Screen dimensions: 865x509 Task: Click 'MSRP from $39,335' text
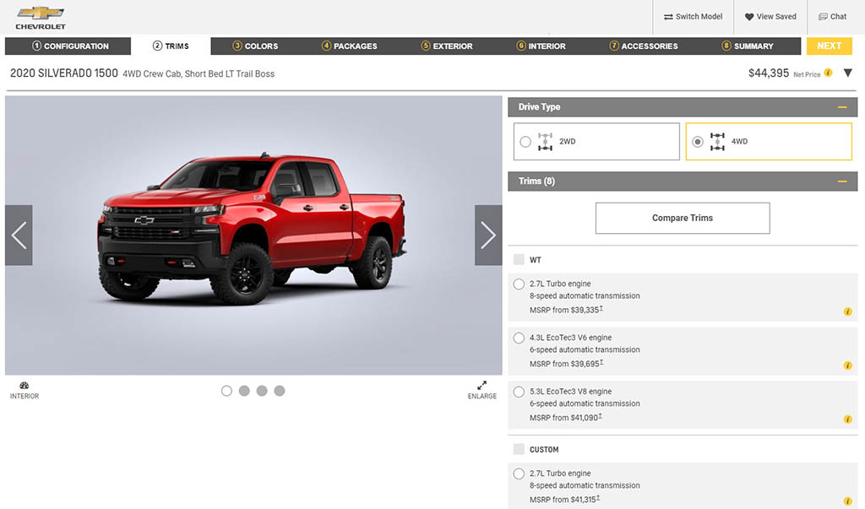(x=566, y=310)
